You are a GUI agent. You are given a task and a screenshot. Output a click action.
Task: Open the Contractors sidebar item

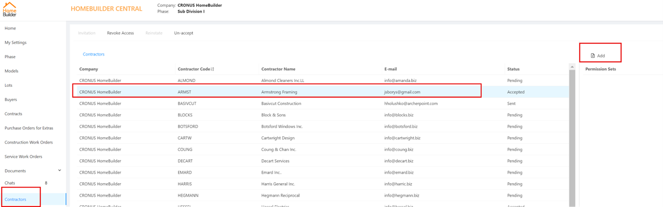pyautogui.click(x=15, y=200)
